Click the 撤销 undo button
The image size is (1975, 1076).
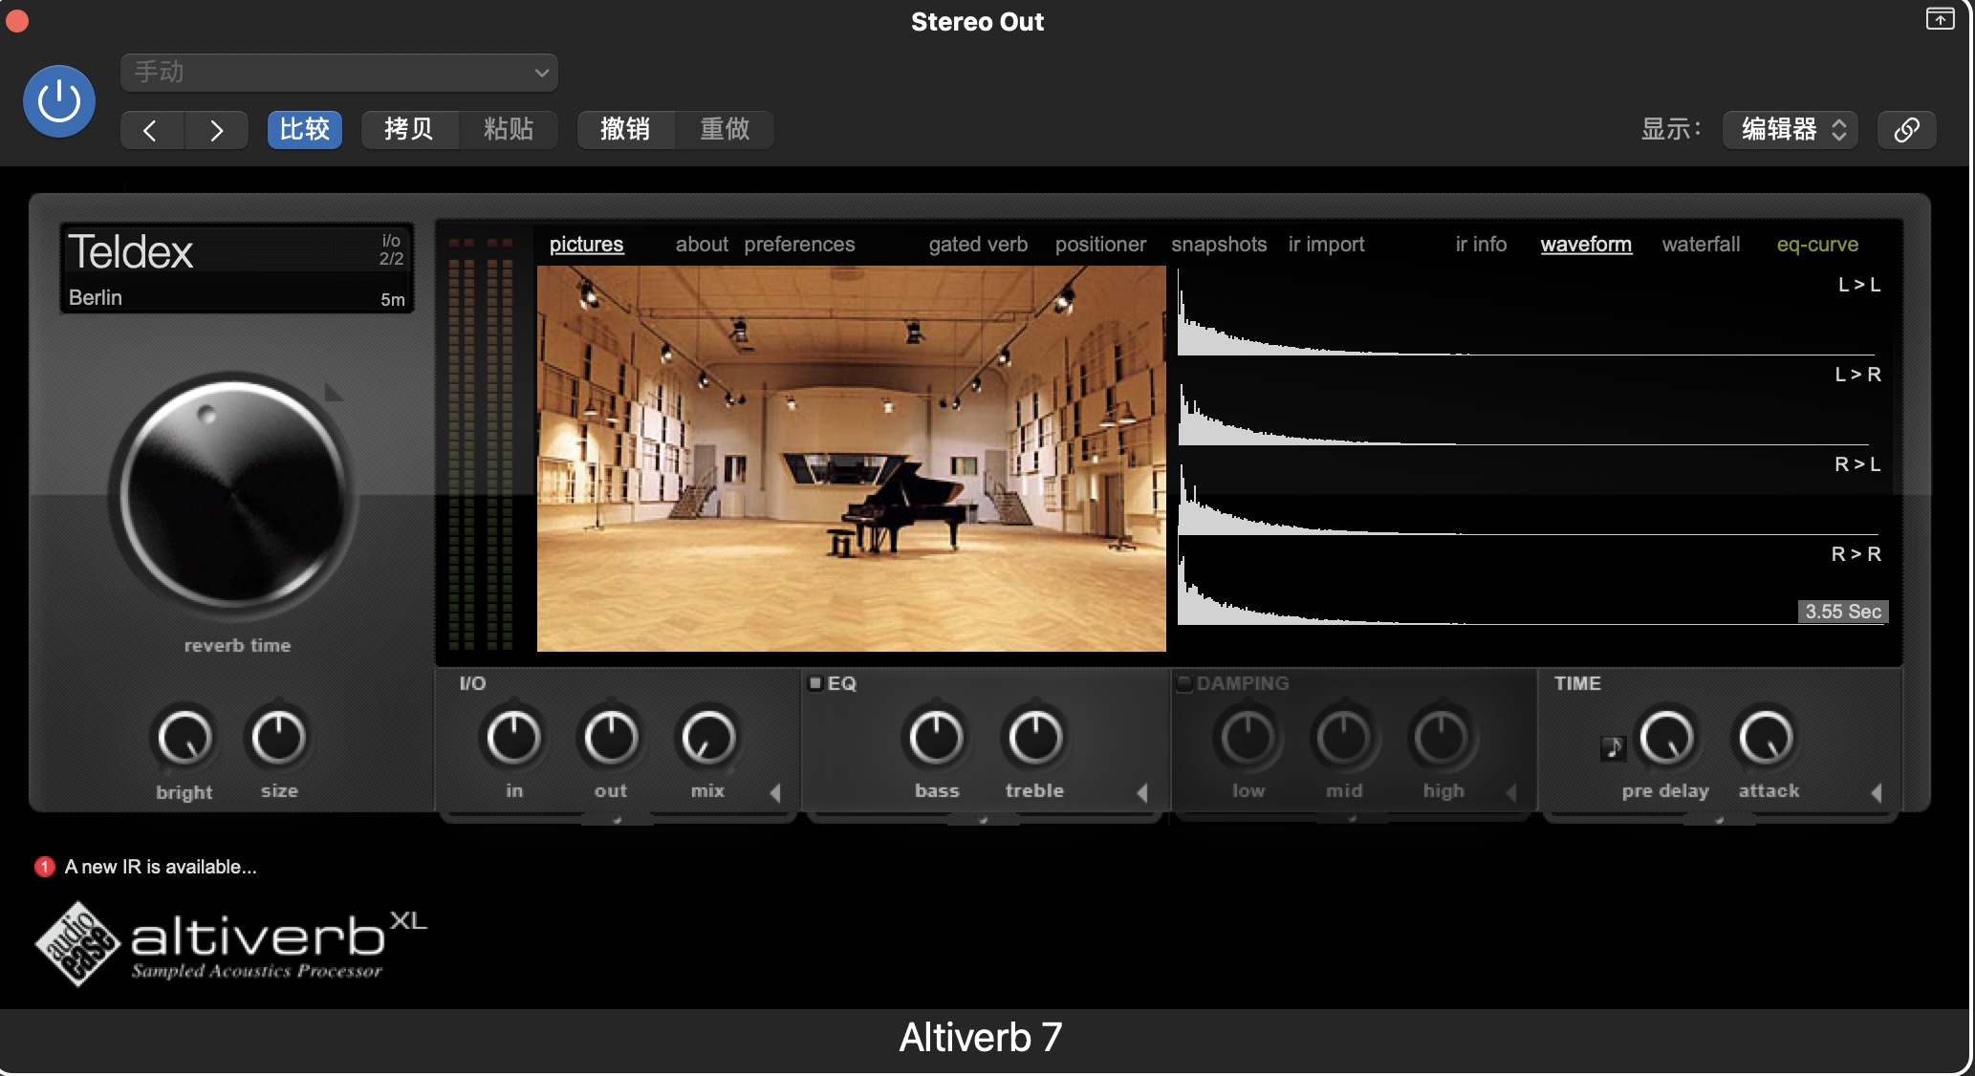pyautogui.click(x=625, y=130)
